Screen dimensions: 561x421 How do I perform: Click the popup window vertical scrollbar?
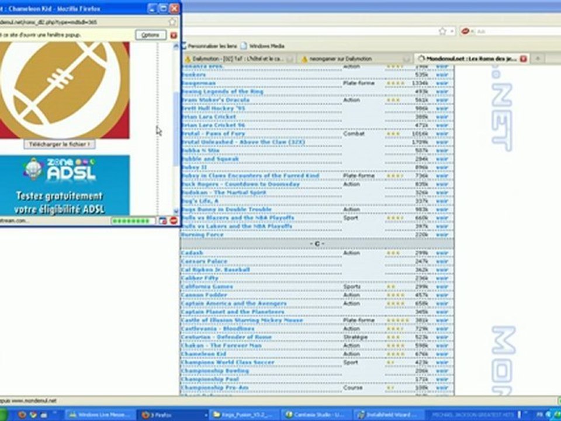click(176, 129)
